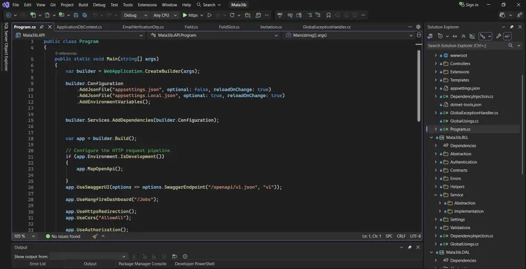526x269 pixels.
Task: Click the split editor icon
Action: pyautogui.click(x=419, y=35)
